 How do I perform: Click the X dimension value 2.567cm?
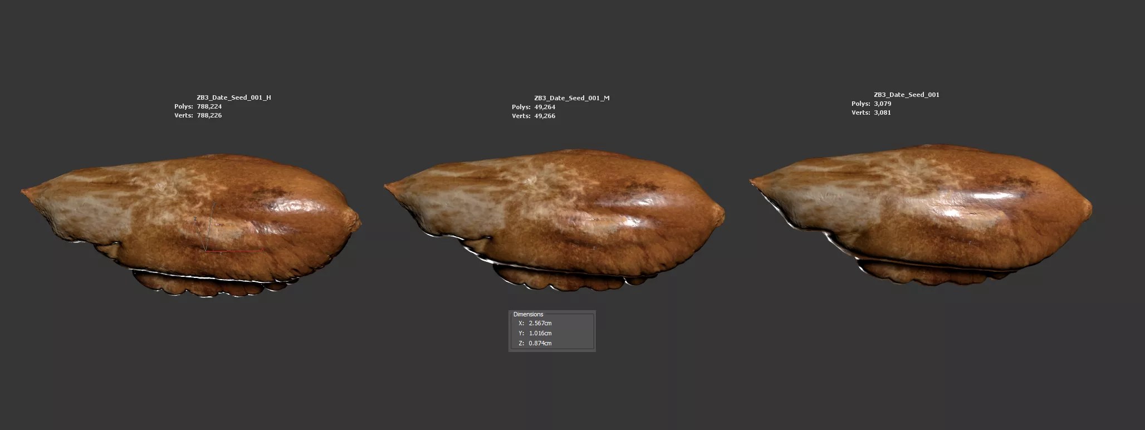pyautogui.click(x=540, y=323)
